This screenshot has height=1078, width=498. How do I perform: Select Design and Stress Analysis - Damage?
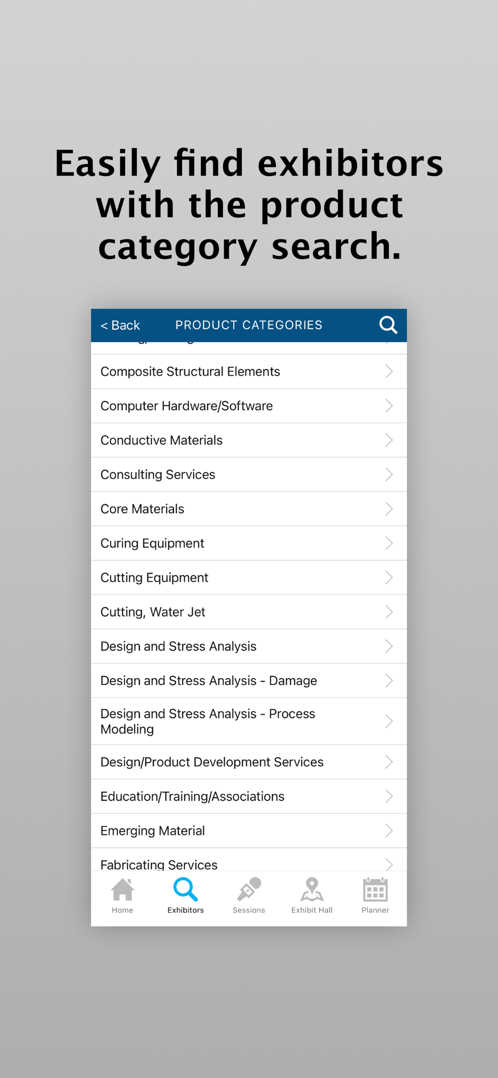tap(209, 681)
